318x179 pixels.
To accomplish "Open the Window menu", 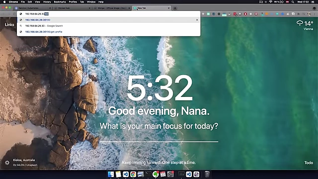I will coord(91,2).
